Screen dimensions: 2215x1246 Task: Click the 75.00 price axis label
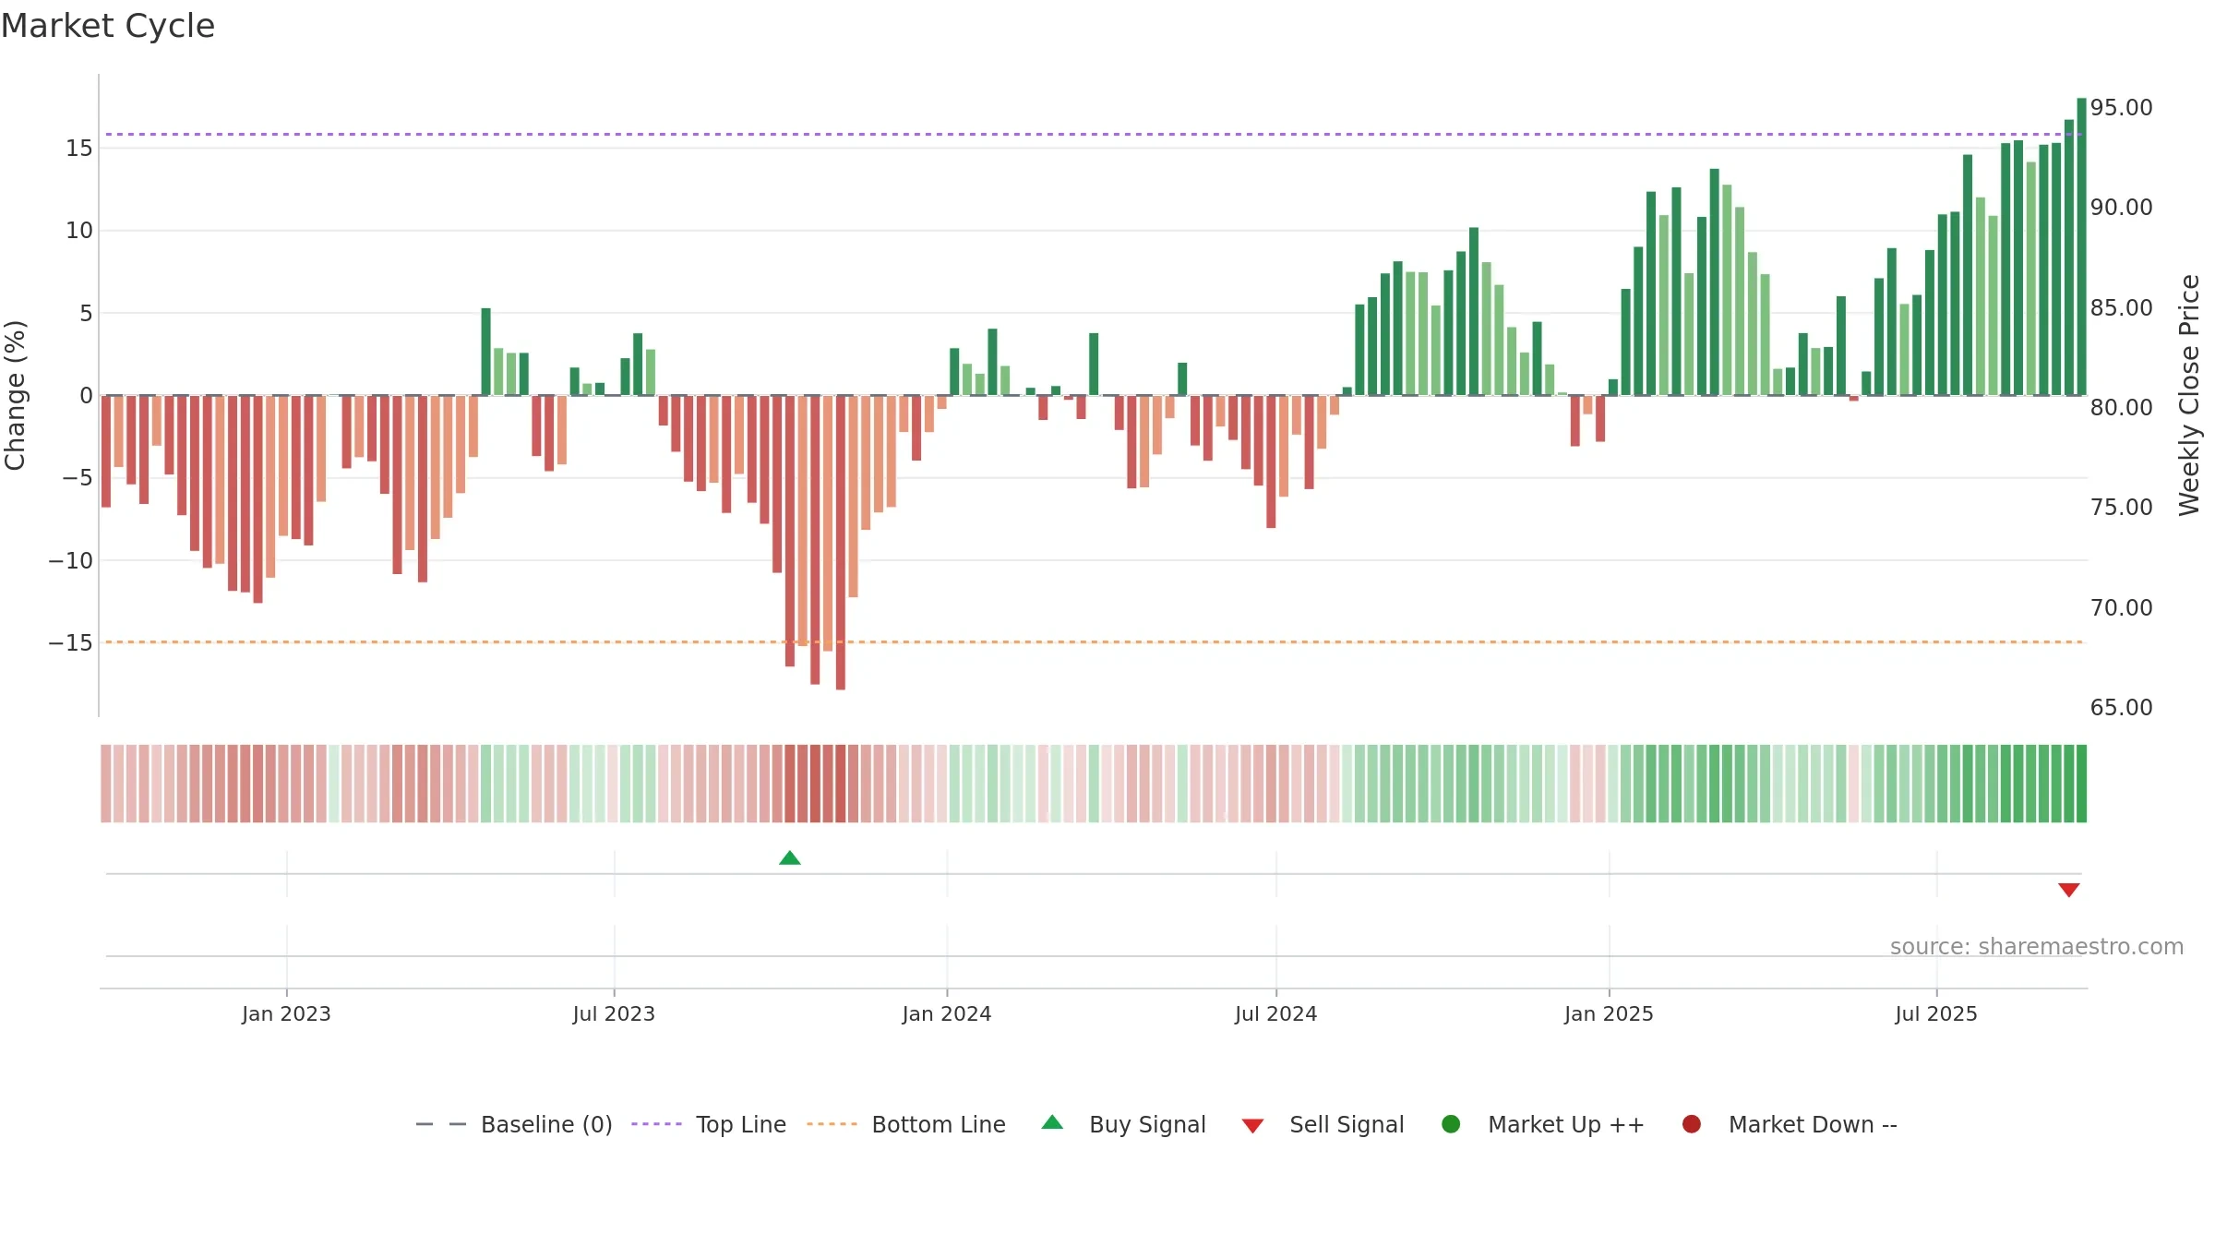pyautogui.click(x=2122, y=508)
